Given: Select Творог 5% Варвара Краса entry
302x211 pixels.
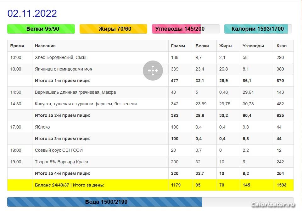Looking at the screenshot, I should point(61,162).
